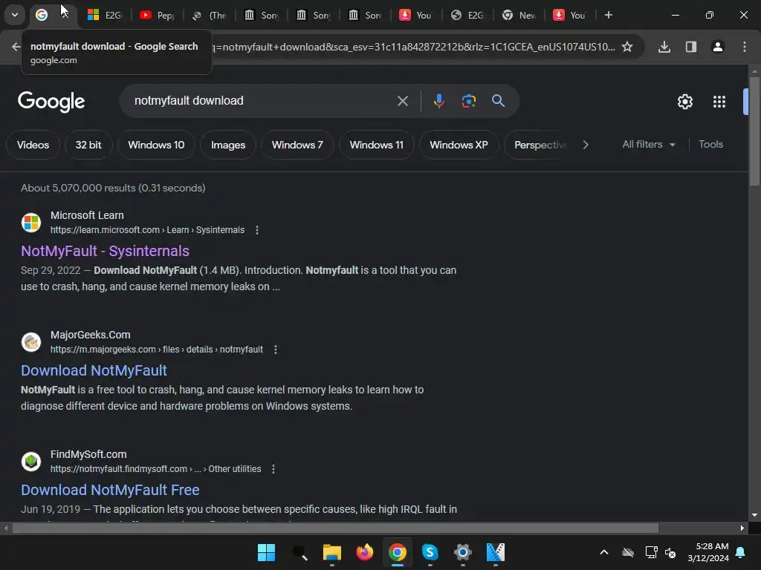This screenshot has width=761, height=570.
Task: Switch to the '(The' tab
Action: (x=209, y=15)
